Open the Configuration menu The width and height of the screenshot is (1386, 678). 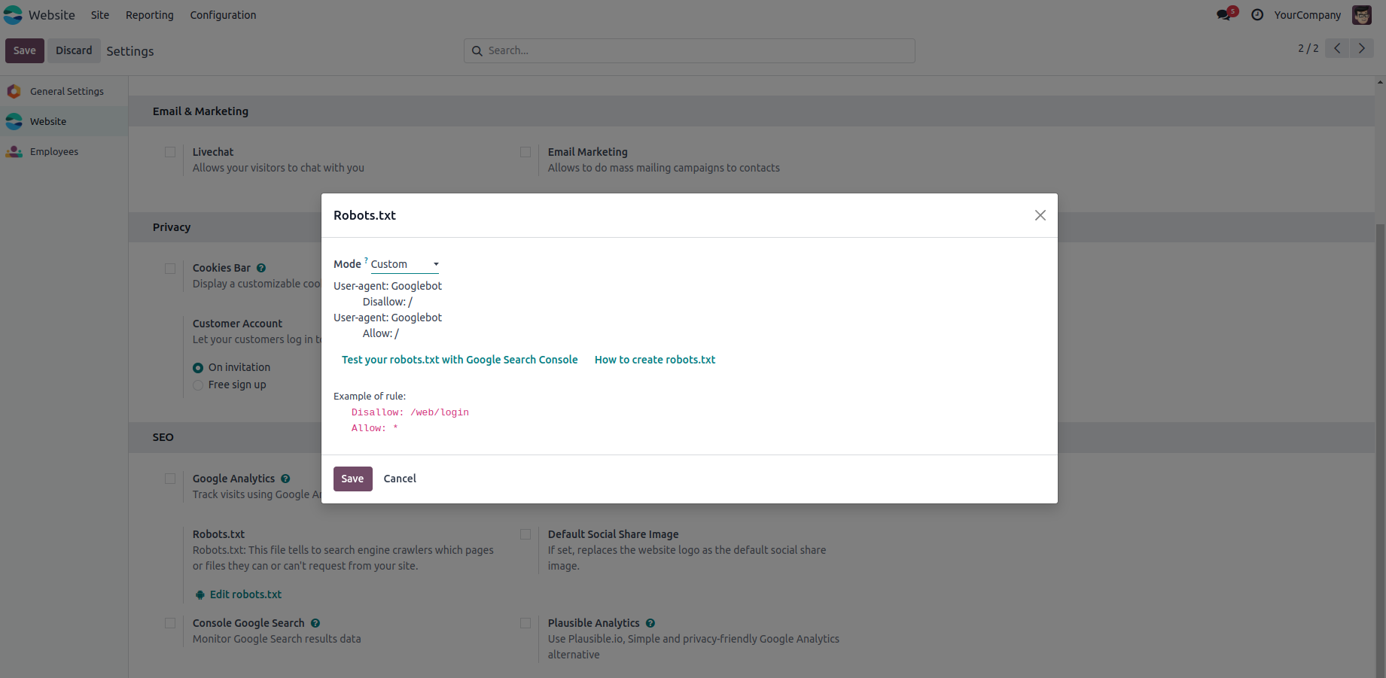tap(223, 15)
